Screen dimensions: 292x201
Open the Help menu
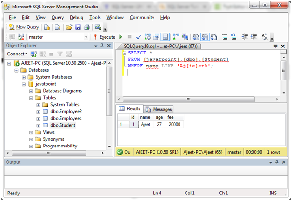[x=165, y=18]
